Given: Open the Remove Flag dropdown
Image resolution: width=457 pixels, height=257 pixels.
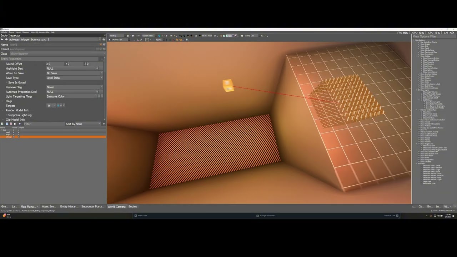Looking at the screenshot, I should point(74,87).
